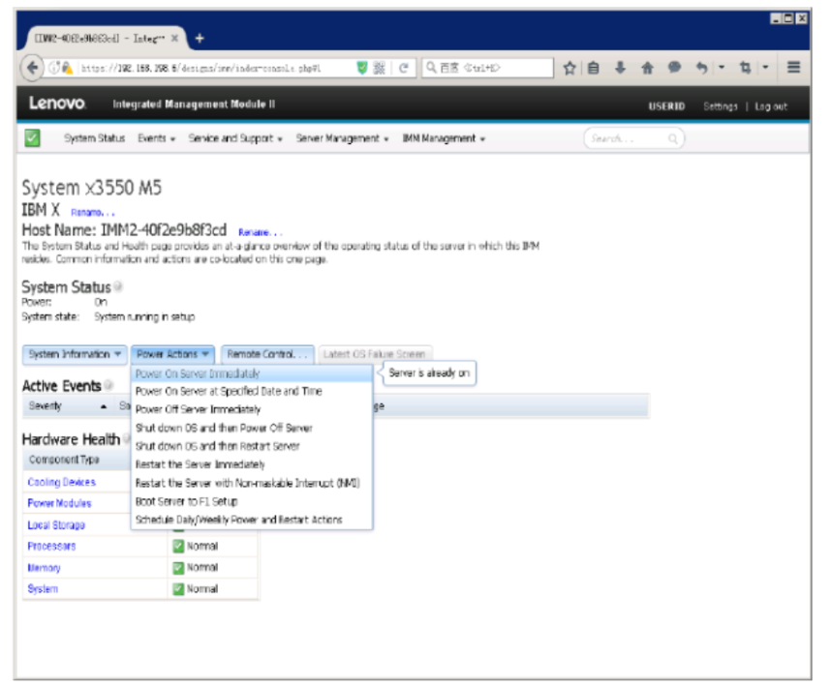Open a new browser tab with plus
Image resolution: width=832 pixels, height=686 pixels.
coord(200,38)
